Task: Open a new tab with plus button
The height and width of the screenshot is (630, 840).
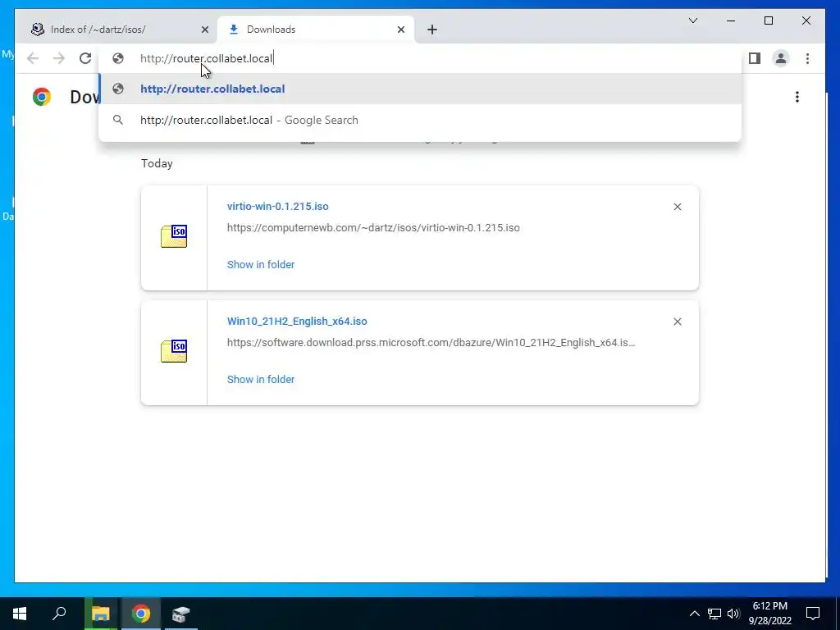Action: (432, 30)
